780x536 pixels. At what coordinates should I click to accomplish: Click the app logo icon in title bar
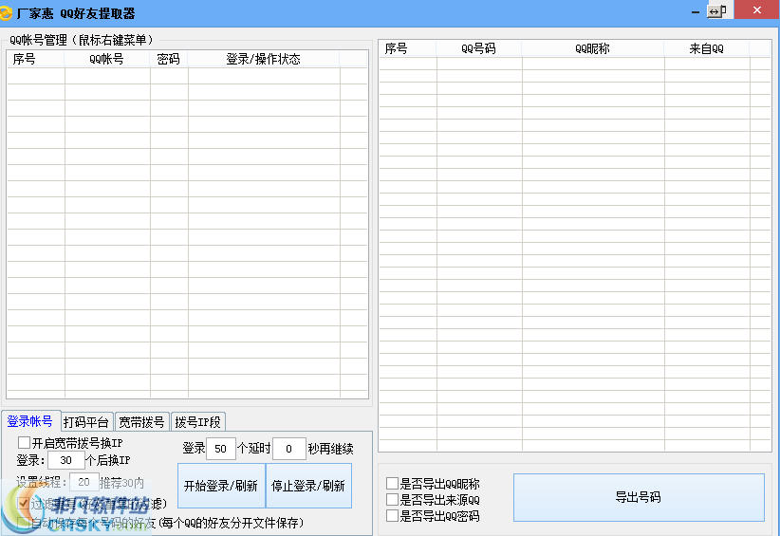(x=6, y=12)
